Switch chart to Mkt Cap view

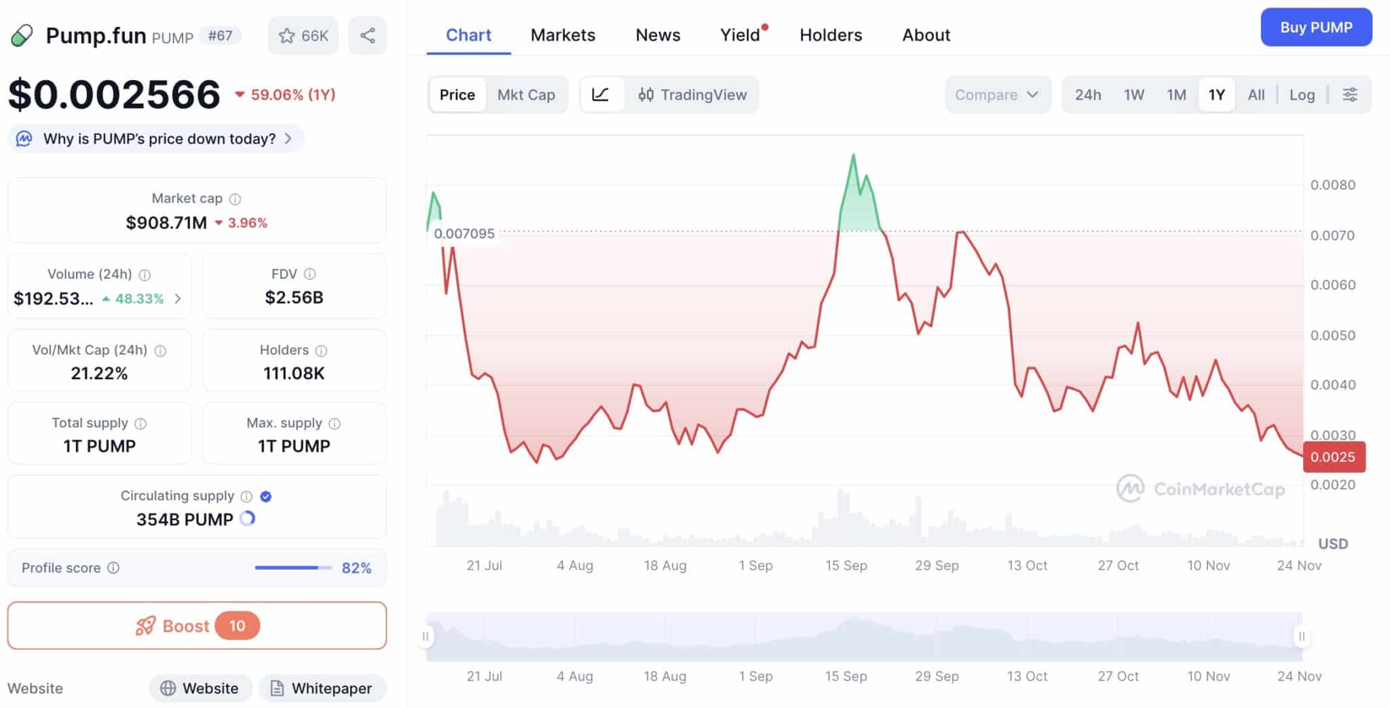point(526,95)
